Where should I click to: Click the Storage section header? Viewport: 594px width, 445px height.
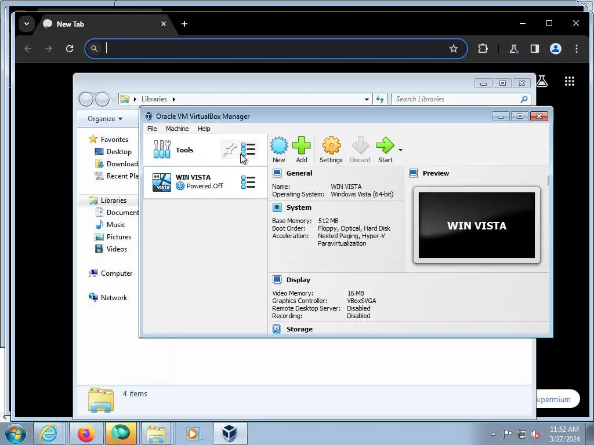point(299,329)
